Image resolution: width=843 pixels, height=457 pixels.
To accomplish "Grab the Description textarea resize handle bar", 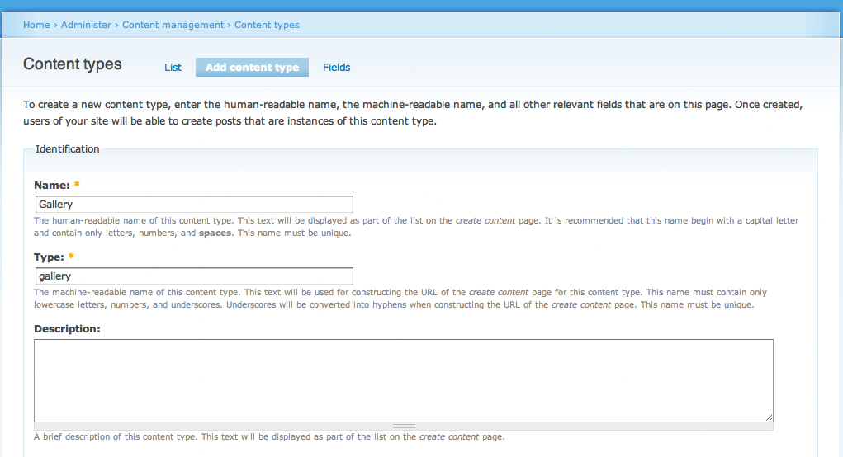I will [x=403, y=426].
